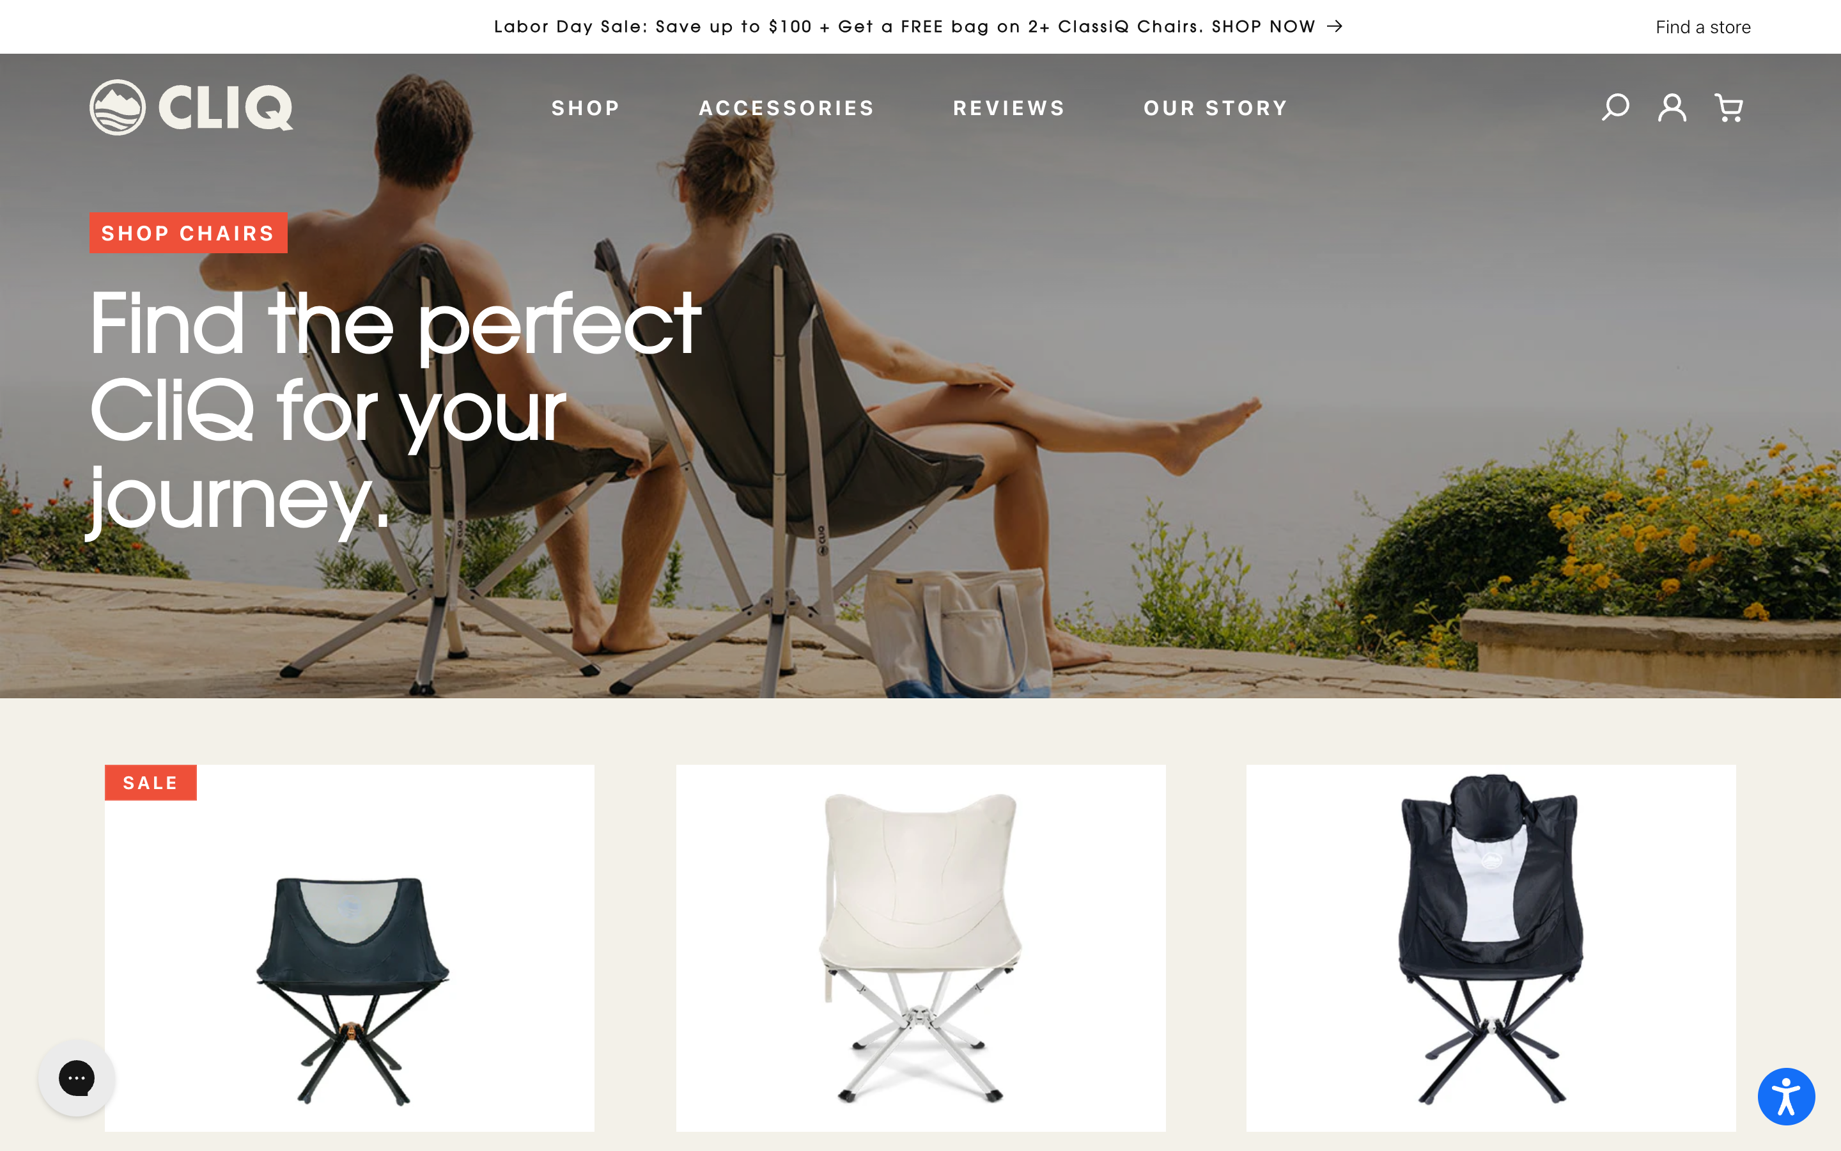Click the Find a store link

[x=1702, y=26]
